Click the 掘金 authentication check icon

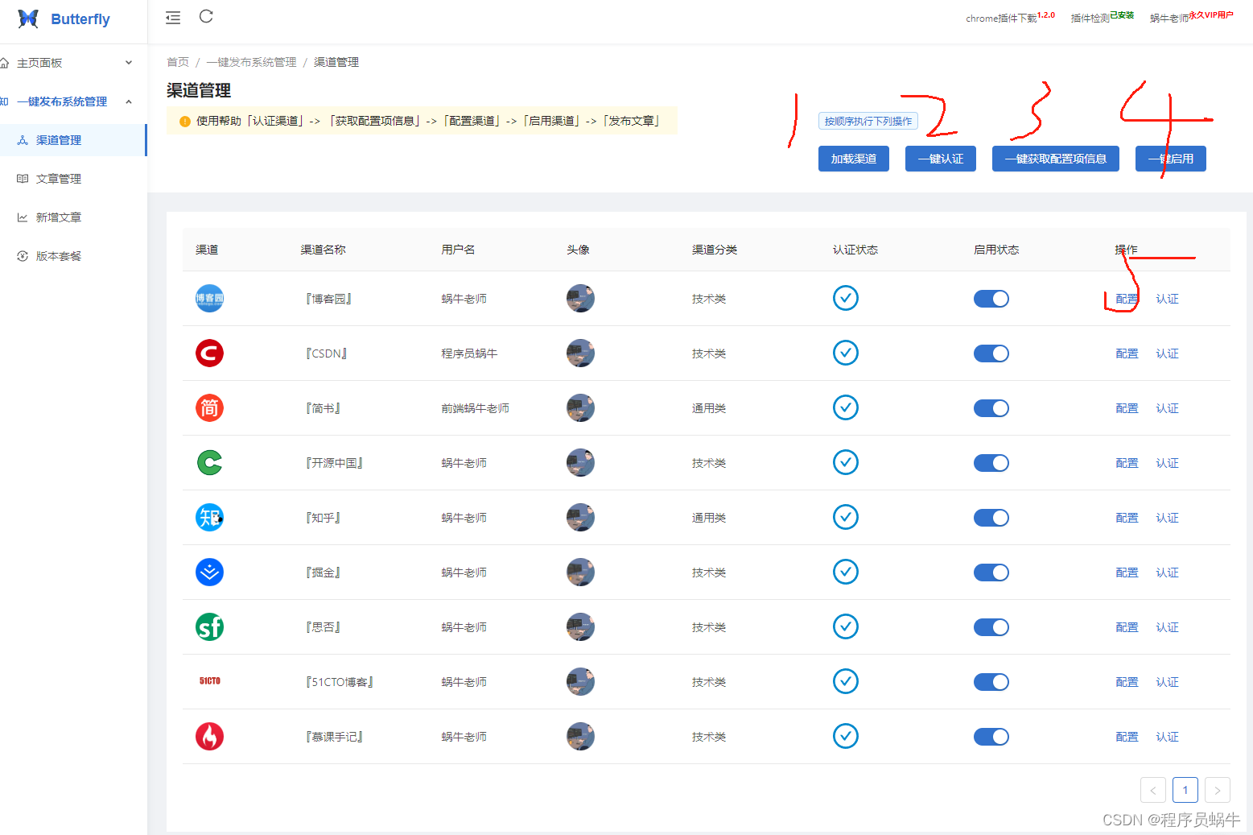coord(845,572)
